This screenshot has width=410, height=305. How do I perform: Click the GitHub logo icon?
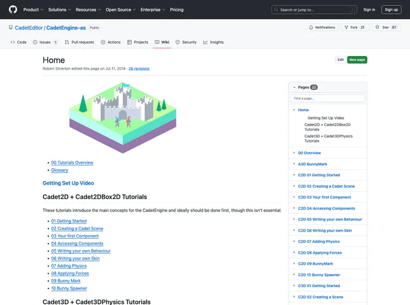(x=13, y=10)
